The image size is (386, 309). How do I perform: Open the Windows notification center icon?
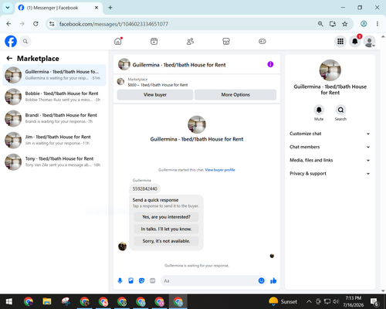374,301
